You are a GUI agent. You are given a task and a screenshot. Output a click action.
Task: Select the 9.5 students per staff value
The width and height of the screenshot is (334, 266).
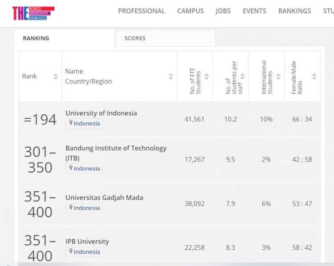coord(231,159)
